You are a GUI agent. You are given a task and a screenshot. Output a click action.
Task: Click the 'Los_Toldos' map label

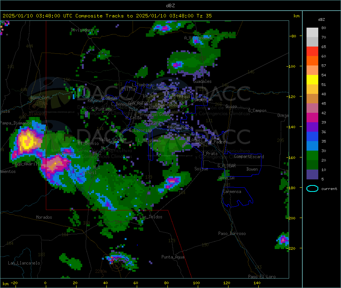click(x=151, y=217)
